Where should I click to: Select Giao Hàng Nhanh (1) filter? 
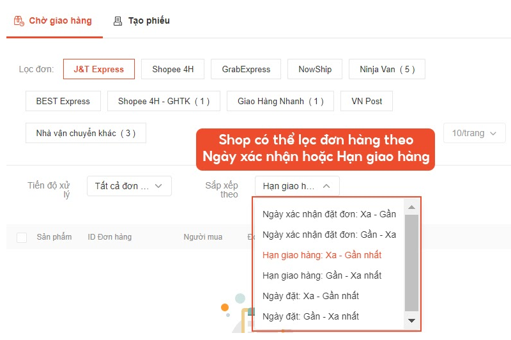pos(280,101)
